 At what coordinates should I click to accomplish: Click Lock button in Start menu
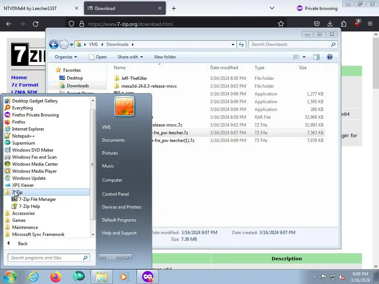[x=111, y=258]
